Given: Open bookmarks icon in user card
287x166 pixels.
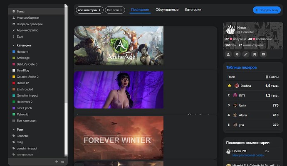Looking at the screenshot, I should (x=254, y=54).
